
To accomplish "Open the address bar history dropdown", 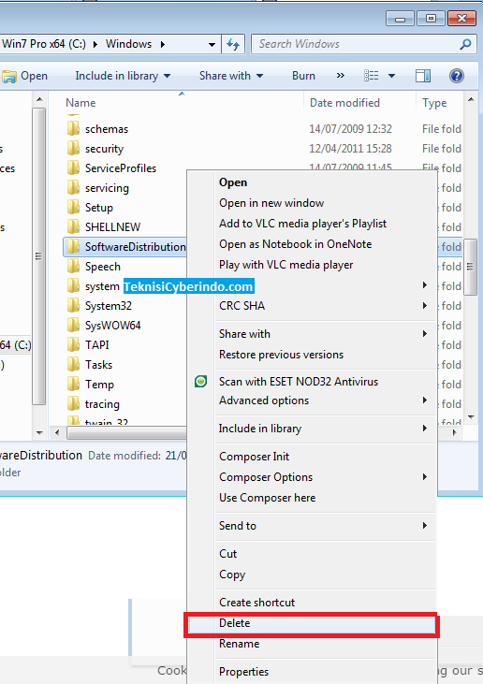I will coord(212,45).
